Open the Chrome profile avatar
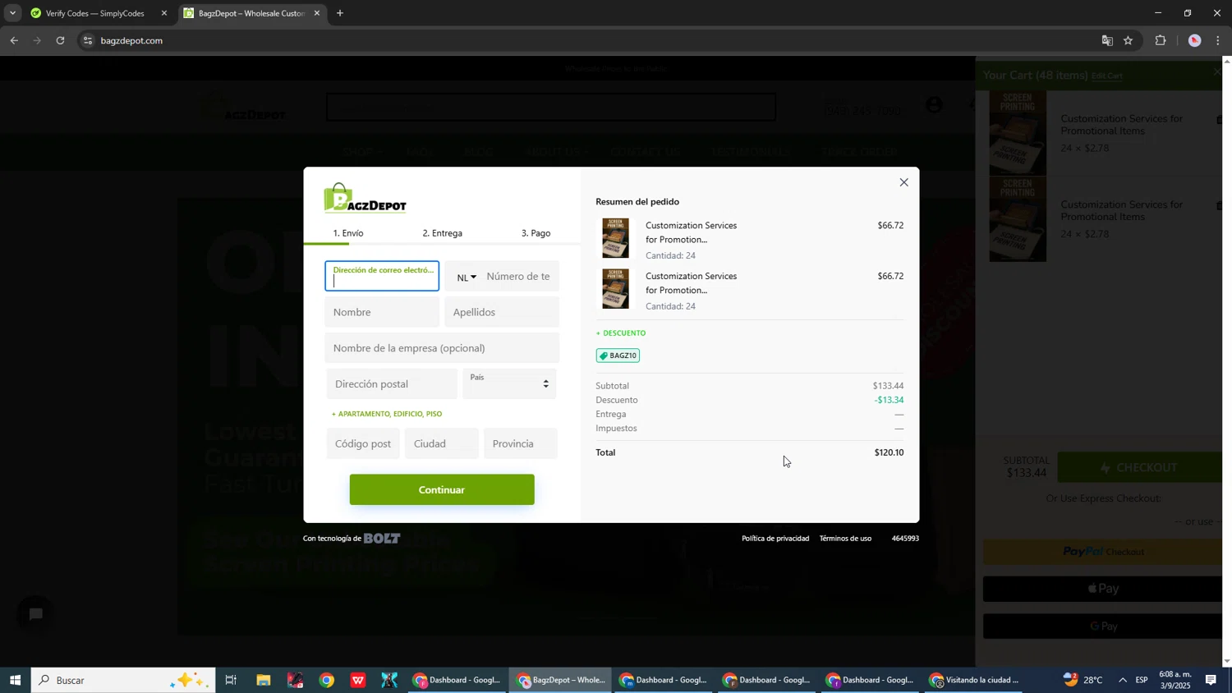Screen dimensions: 1232x693 pyautogui.click(x=1194, y=40)
